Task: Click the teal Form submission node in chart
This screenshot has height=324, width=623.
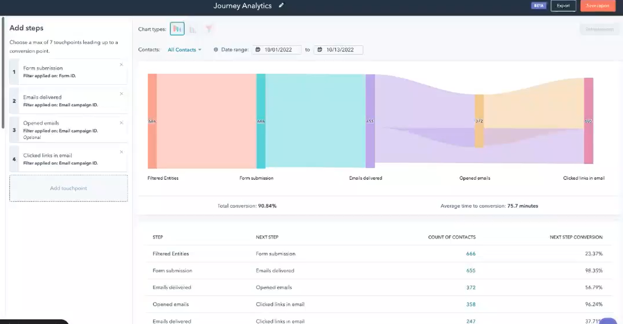Action: pyautogui.click(x=261, y=121)
